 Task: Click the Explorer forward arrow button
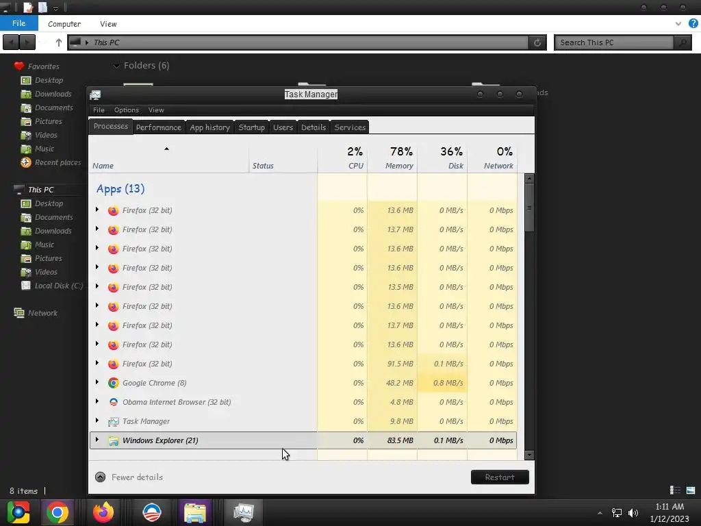(x=27, y=42)
